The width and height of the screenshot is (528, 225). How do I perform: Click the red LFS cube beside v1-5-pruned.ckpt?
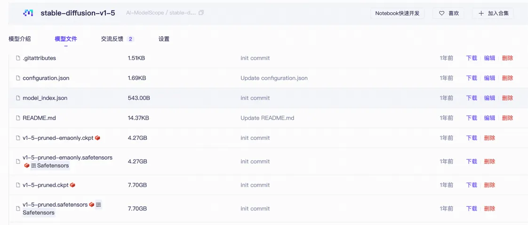point(72,185)
